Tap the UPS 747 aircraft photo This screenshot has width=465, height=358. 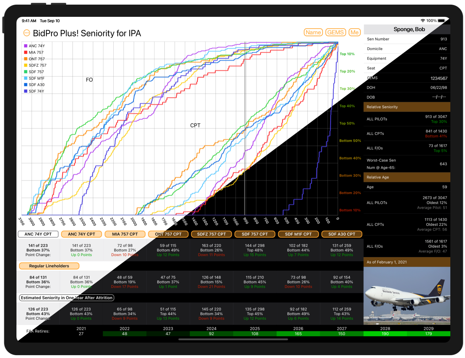(407, 296)
